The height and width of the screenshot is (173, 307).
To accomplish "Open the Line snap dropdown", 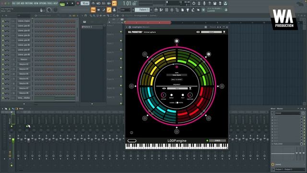I will point(125,10).
